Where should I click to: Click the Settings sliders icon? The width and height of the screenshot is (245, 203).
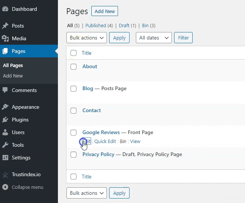[x=5, y=158]
